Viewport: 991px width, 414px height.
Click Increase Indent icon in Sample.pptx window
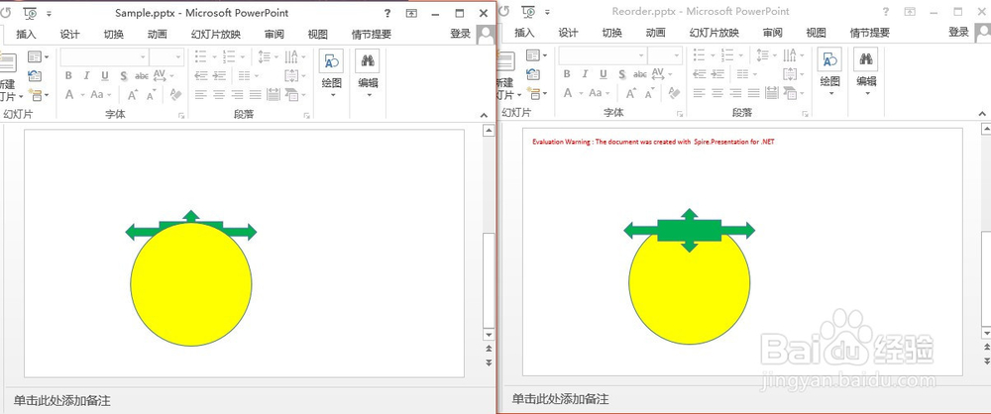(x=220, y=76)
